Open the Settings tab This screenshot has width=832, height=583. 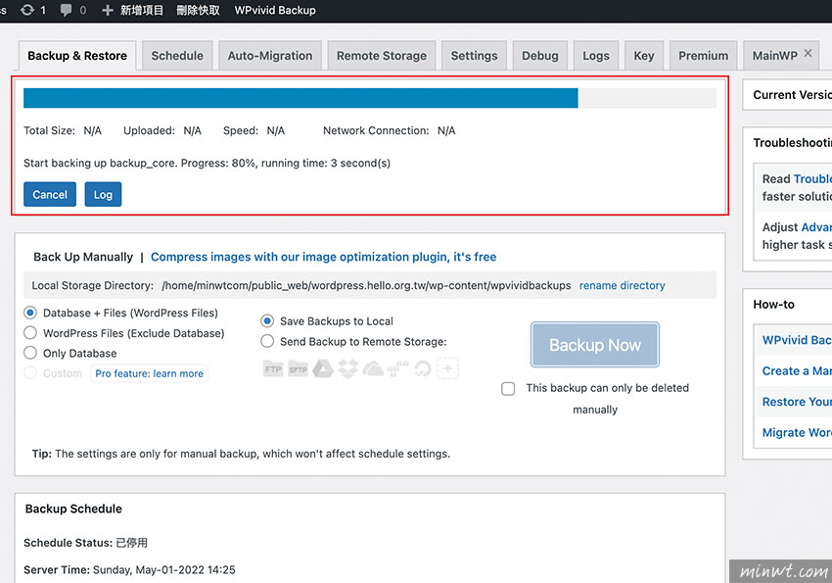(x=475, y=56)
